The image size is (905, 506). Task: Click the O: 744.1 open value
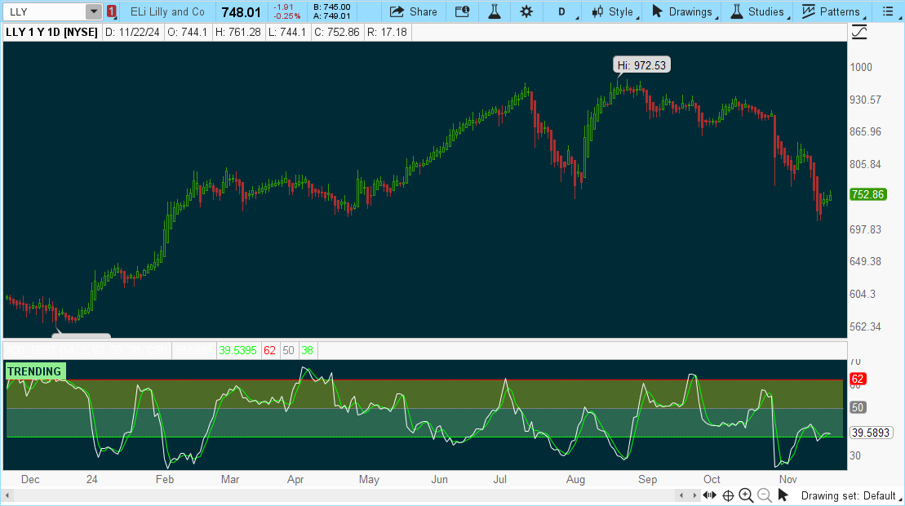click(188, 33)
